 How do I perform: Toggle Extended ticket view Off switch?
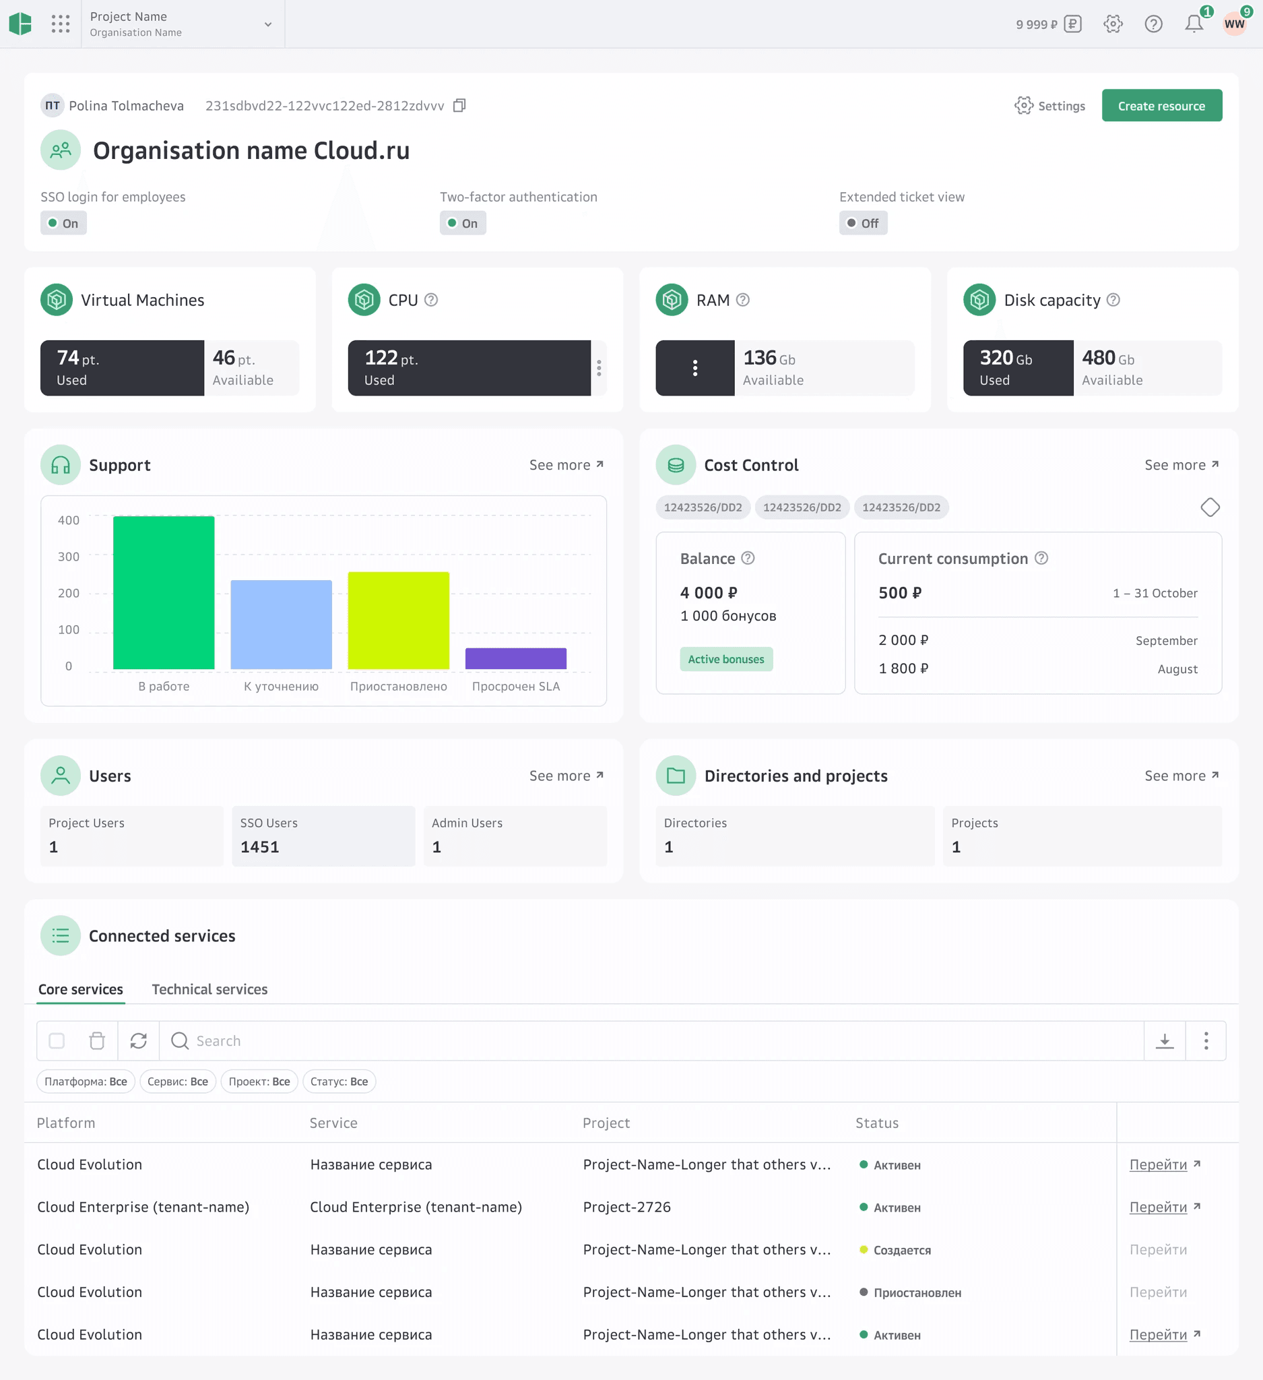864,223
